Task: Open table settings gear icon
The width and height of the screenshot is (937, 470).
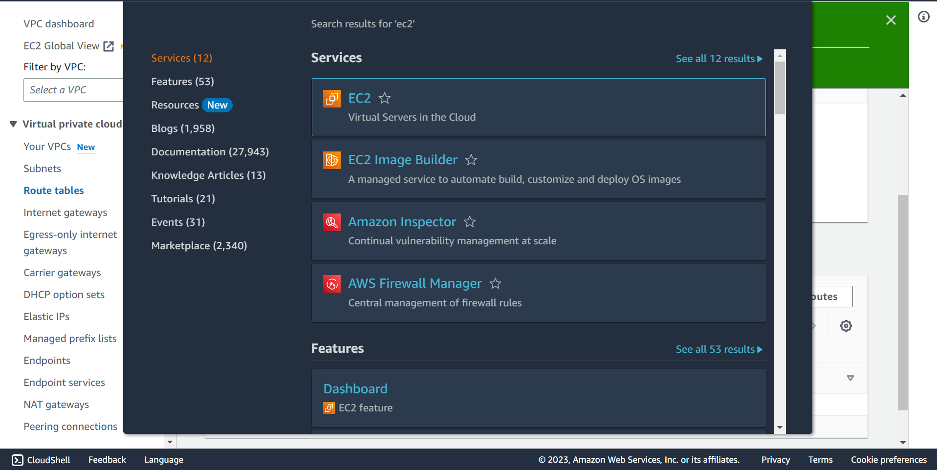Action: click(x=846, y=326)
